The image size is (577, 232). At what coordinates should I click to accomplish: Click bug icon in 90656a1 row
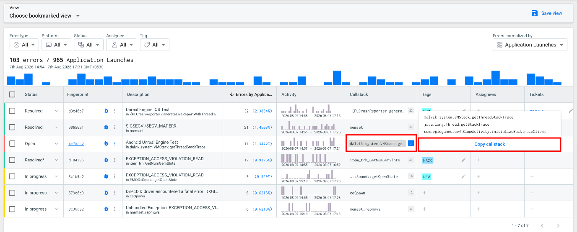[107, 127]
